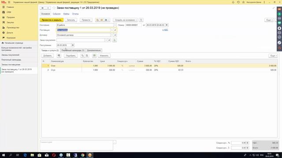Screen dimensions: 282x158
Task: Open Заказы поставщикам in the open windows list
Action: [x=11, y=65]
